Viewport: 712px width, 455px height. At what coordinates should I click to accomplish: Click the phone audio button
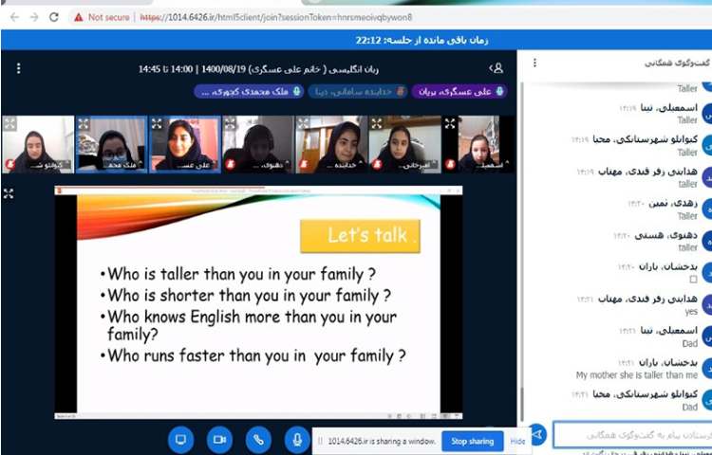(258, 440)
